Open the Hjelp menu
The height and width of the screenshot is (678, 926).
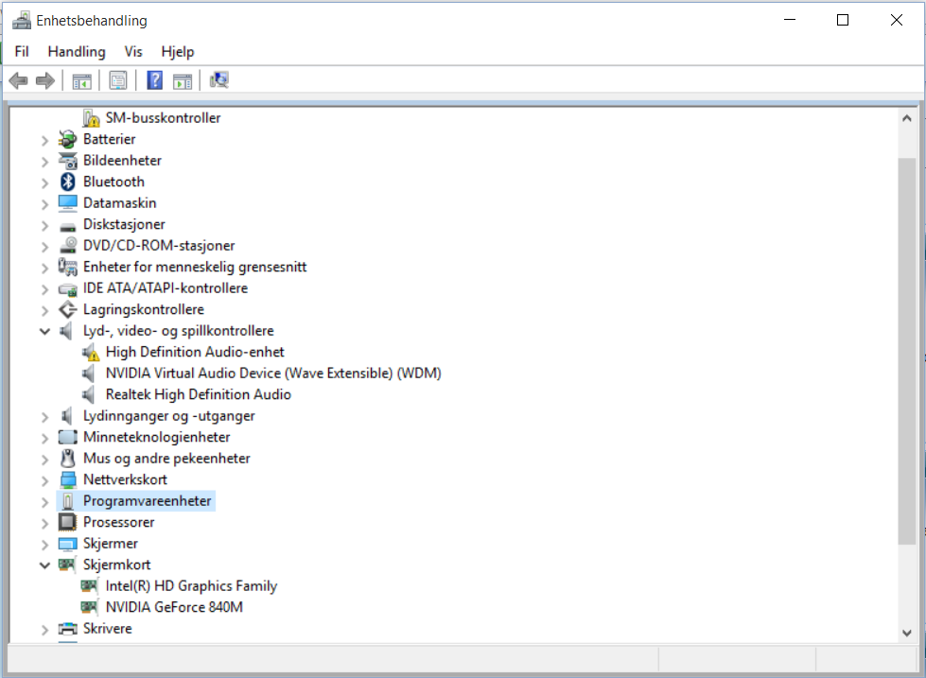click(178, 51)
